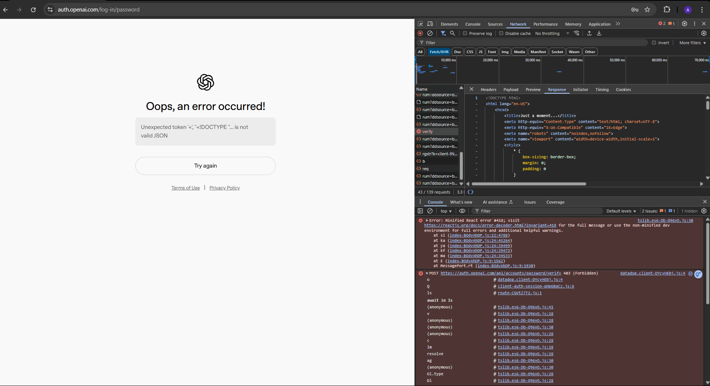Open Network panel settings gear
The width and height of the screenshot is (710, 386).
click(704, 33)
